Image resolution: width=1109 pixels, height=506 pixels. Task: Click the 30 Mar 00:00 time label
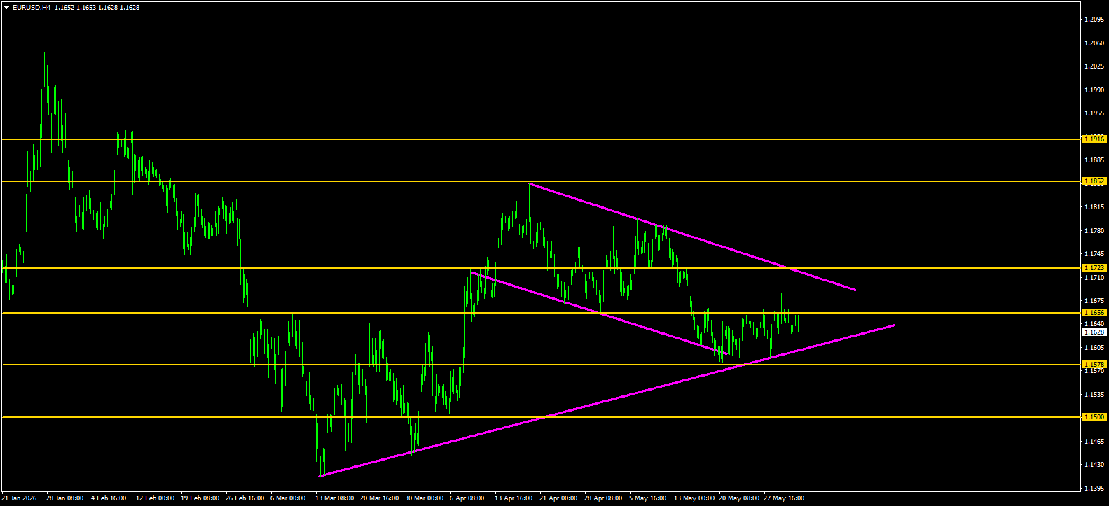click(424, 498)
